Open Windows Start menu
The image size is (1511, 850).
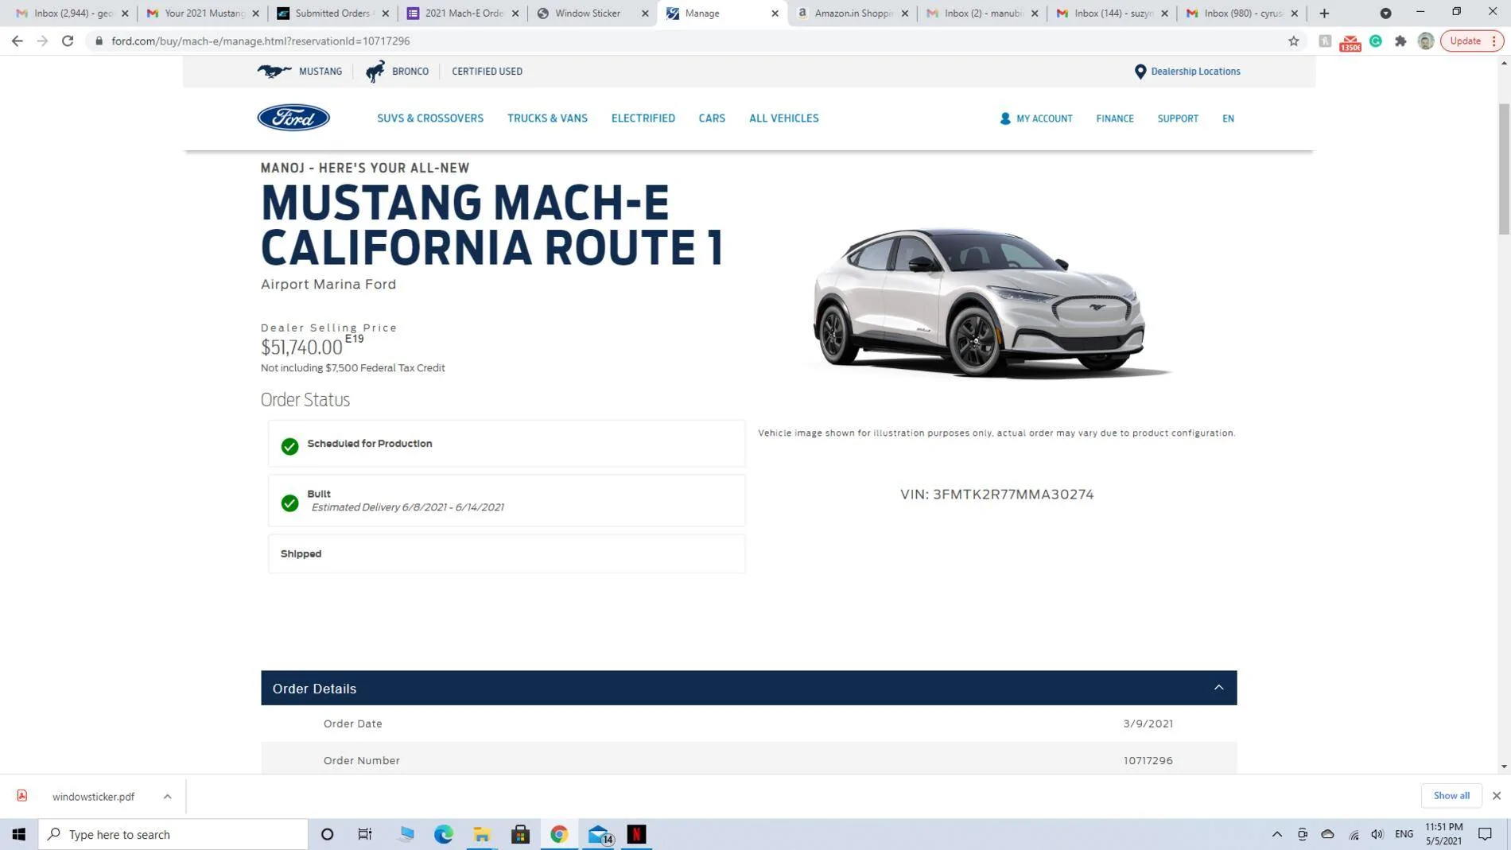point(19,834)
